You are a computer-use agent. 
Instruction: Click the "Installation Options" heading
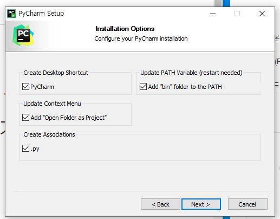click(x=125, y=29)
